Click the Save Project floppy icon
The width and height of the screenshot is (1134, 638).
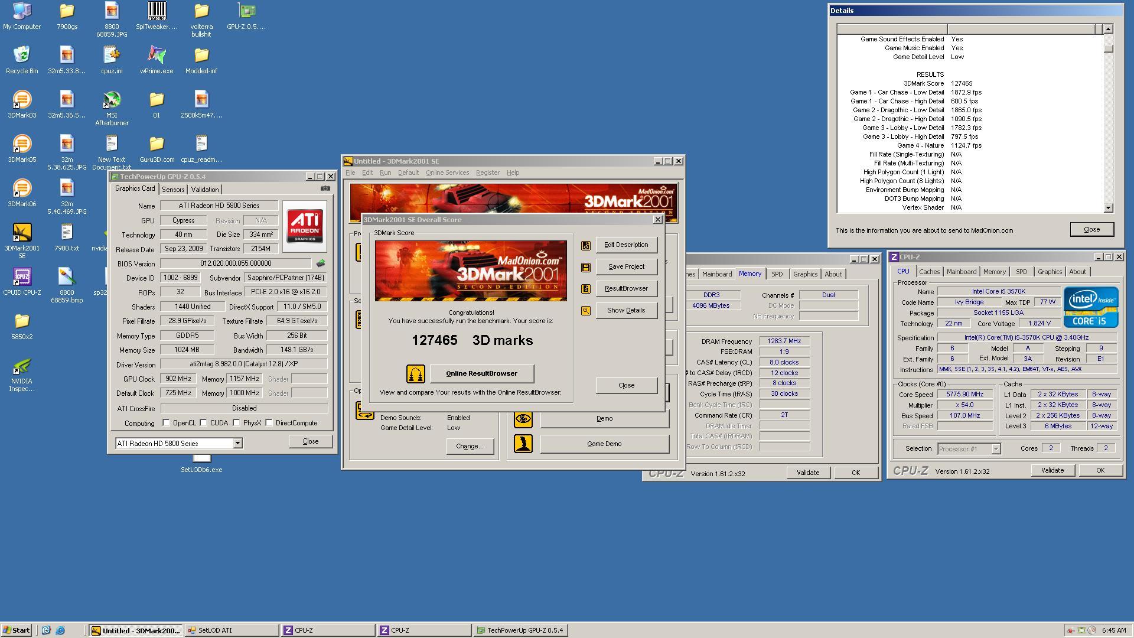click(x=586, y=267)
